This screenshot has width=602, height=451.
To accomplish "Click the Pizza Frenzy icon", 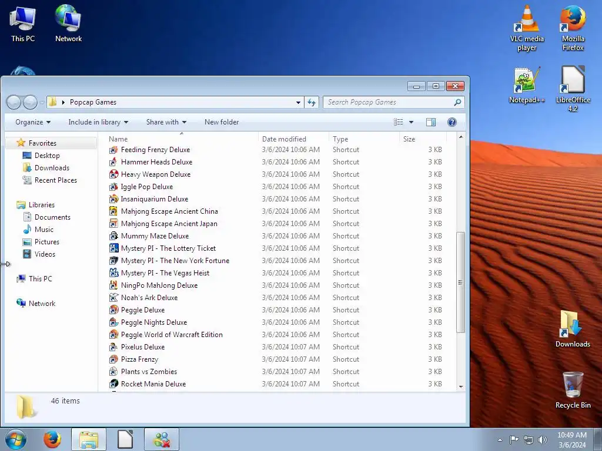I will [113, 359].
